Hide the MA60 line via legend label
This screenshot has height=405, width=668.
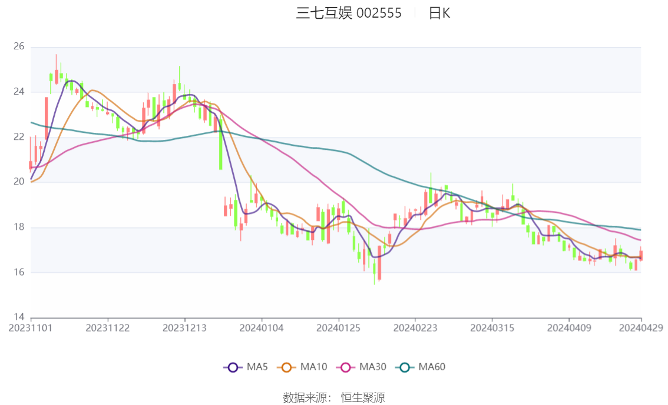432,367
